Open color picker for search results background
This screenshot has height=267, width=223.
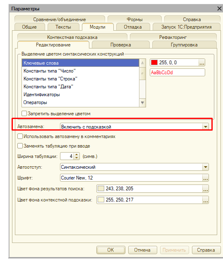(x=206, y=189)
